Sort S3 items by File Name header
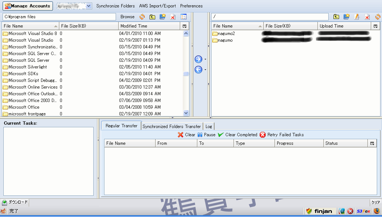This screenshot has height=217, width=382. point(237,26)
